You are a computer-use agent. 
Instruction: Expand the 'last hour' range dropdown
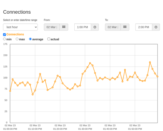coord(21,27)
